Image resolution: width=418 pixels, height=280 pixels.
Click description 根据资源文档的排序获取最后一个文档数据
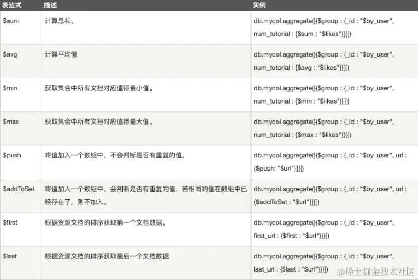click(107, 256)
